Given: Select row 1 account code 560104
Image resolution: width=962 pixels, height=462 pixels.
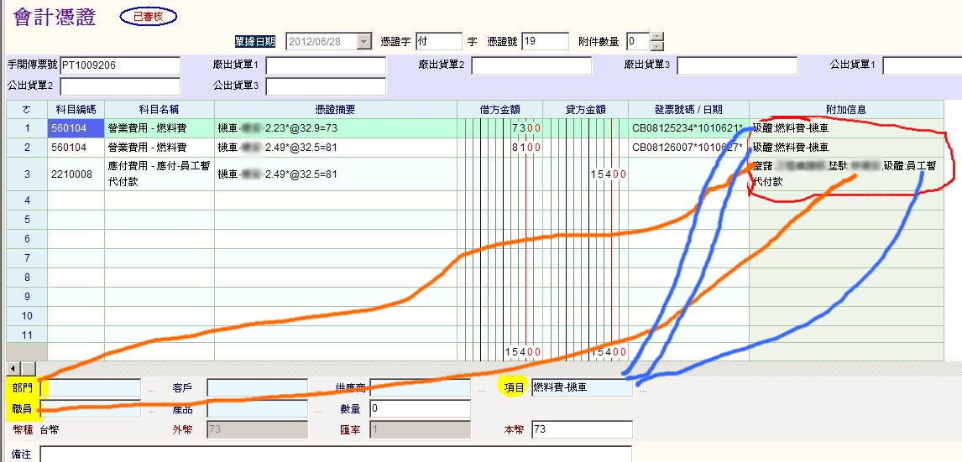Looking at the screenshot, I should (x=76, y=128).
